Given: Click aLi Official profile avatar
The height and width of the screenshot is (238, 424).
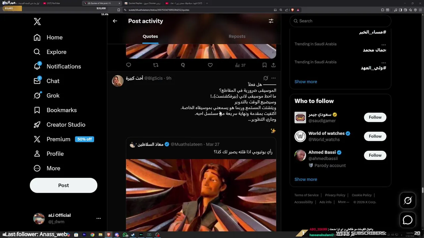Looking at the screenshot, I should (x=39, y=218).
